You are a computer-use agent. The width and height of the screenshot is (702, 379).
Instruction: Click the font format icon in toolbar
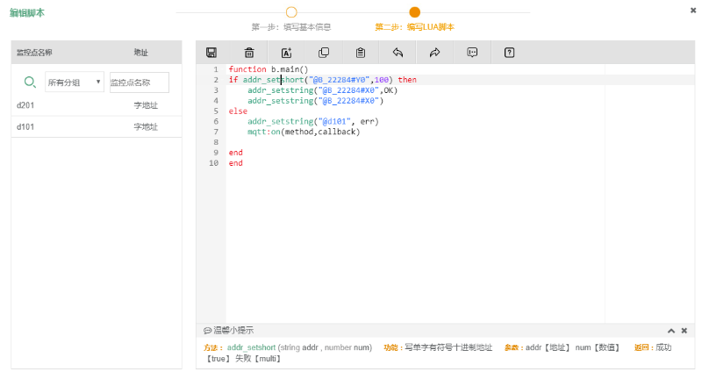pyautogui.click(x=286, y=53)
